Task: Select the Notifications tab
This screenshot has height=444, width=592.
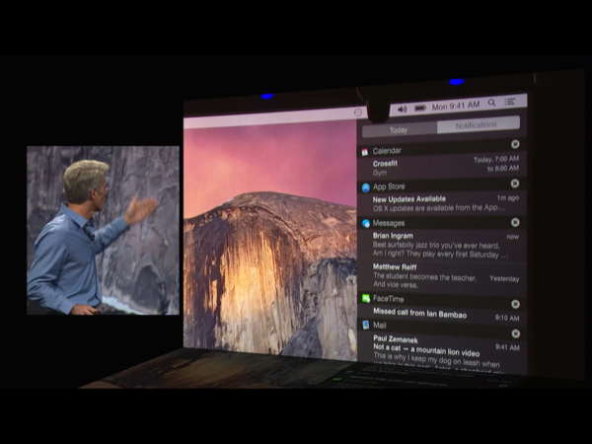Action: point(478,125)
